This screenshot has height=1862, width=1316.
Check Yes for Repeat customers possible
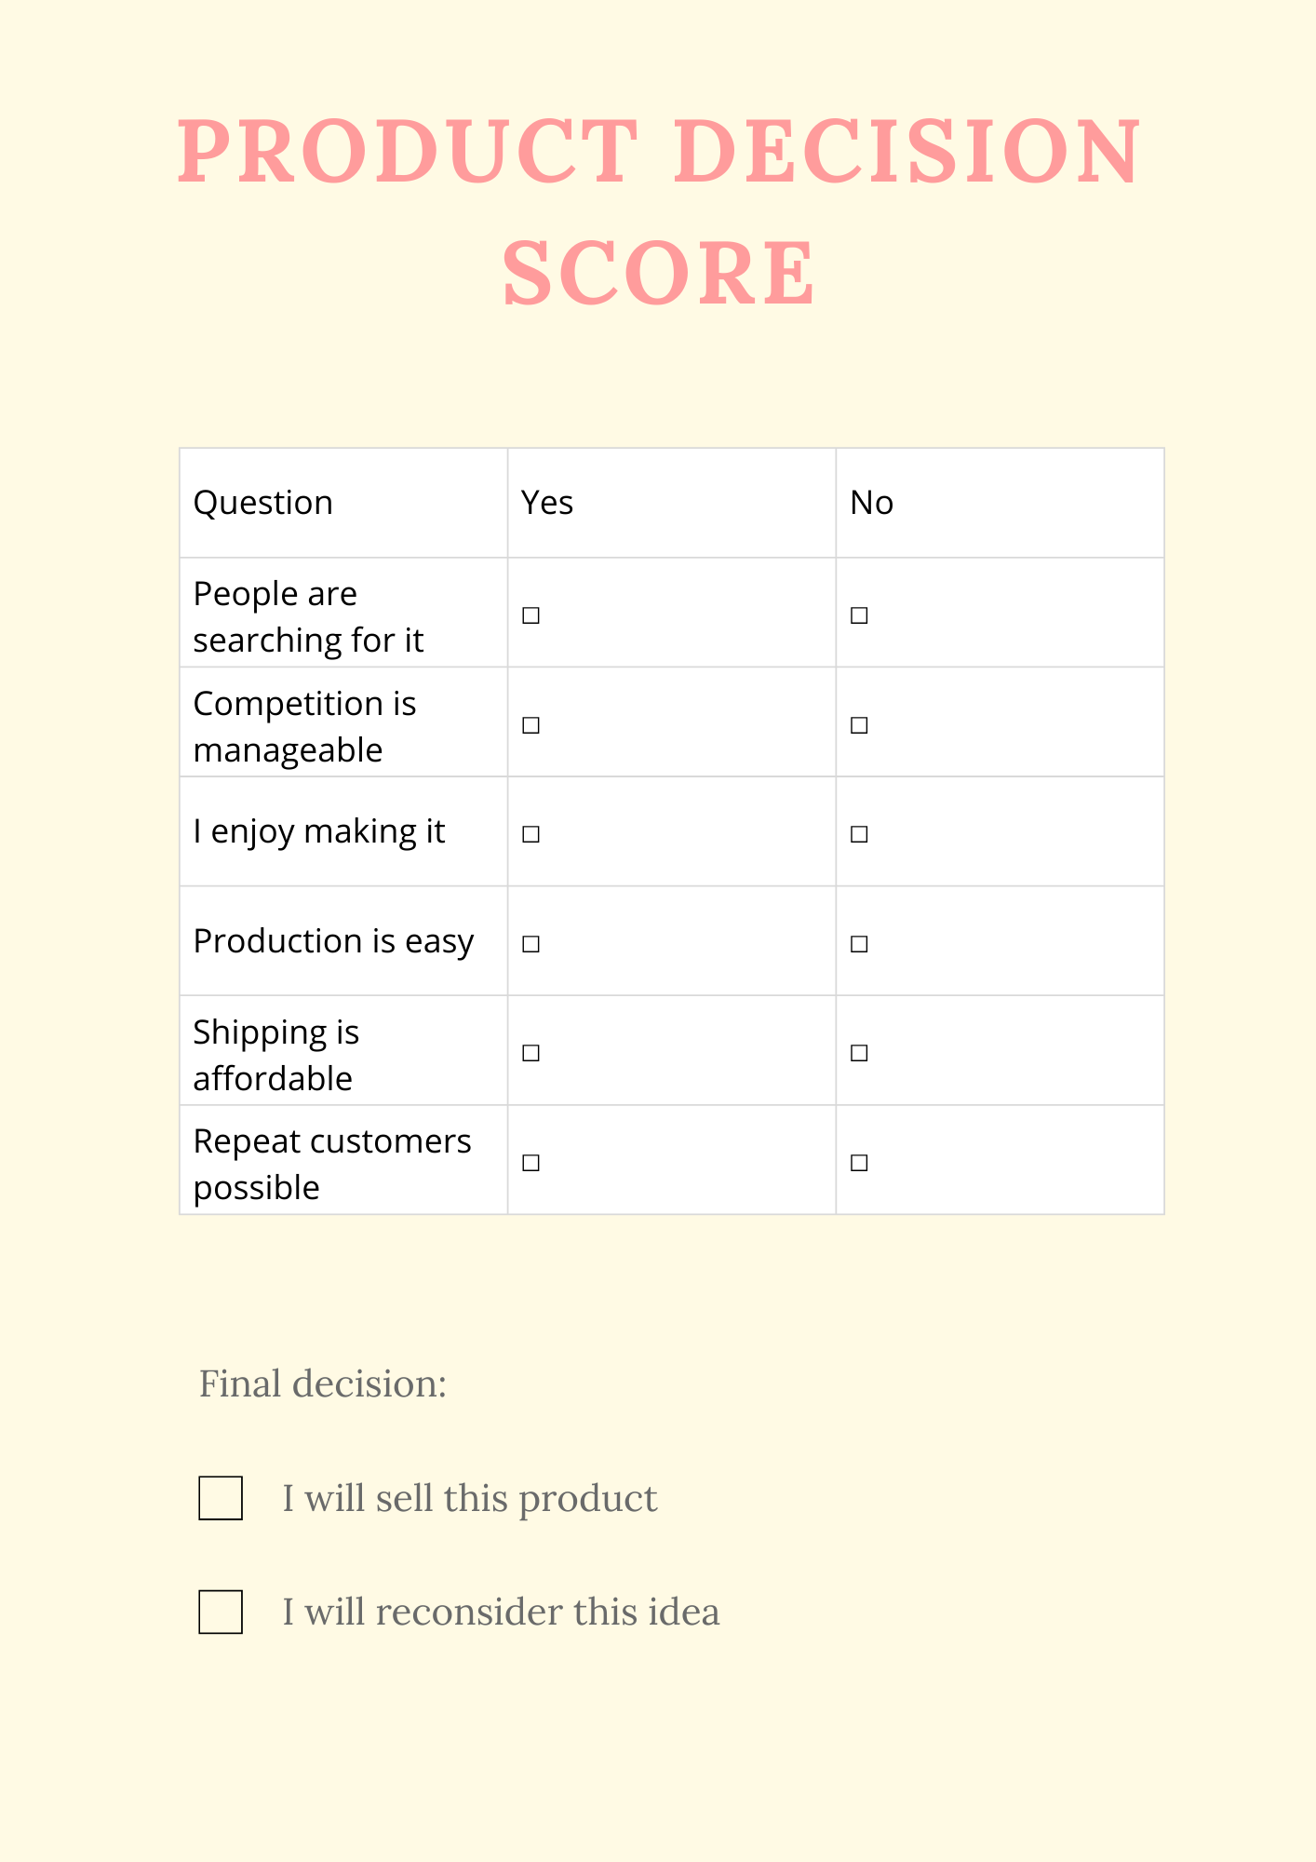coord(530,1163)
